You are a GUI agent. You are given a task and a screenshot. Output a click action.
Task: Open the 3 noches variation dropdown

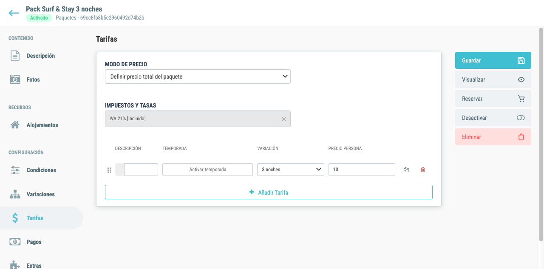click(x=291, y=170)
